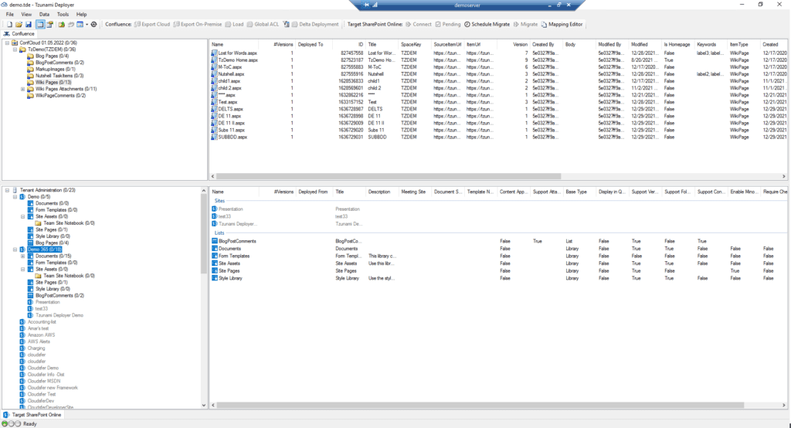This screenshot has height=428, width=791.
Task: Click the Global ACL button
Action: click(263, 24)
